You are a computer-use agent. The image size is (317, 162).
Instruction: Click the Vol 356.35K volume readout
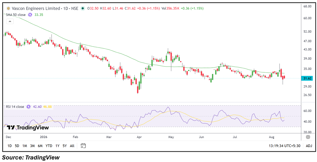point(170,8)
